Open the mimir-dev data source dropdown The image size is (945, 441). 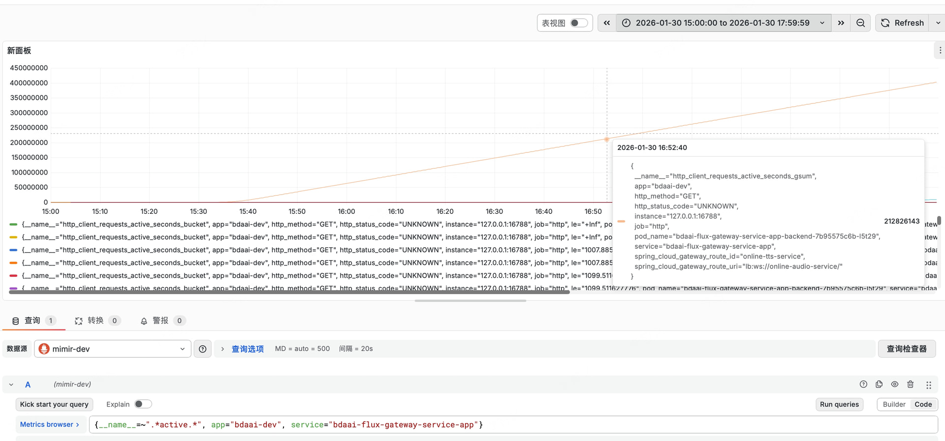coord(113,349)
